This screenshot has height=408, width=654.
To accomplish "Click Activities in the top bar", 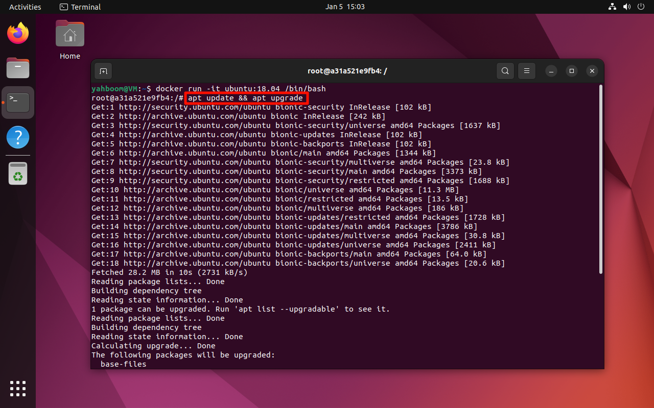I will (25, 7).
